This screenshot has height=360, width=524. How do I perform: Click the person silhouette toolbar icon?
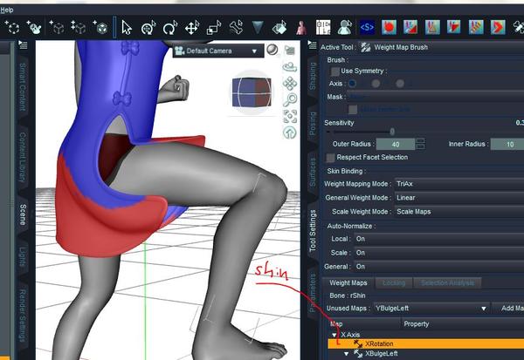click(345, 27)
